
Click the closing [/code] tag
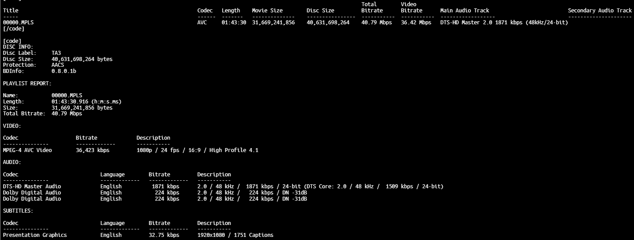click(x=14, y=29)
